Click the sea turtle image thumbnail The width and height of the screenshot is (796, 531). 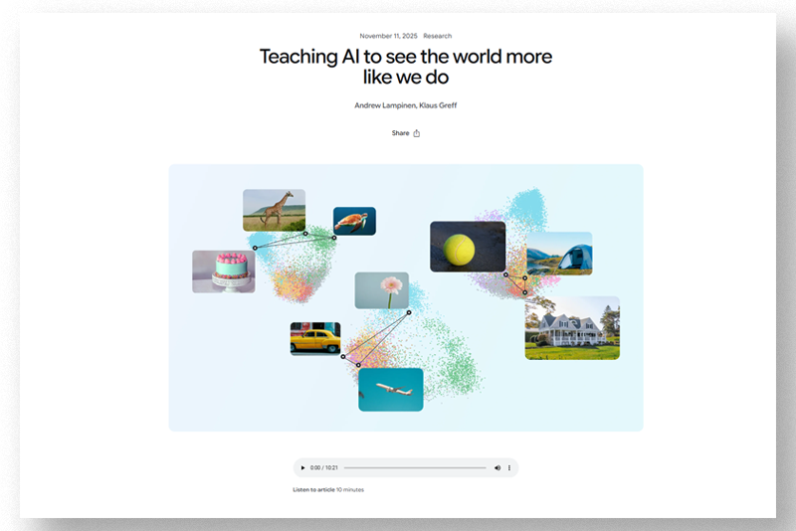354,221
